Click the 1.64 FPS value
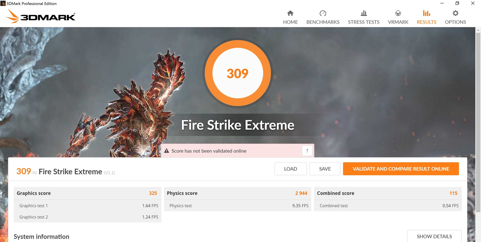Screen dimensions: 481x242 (150, 206)
